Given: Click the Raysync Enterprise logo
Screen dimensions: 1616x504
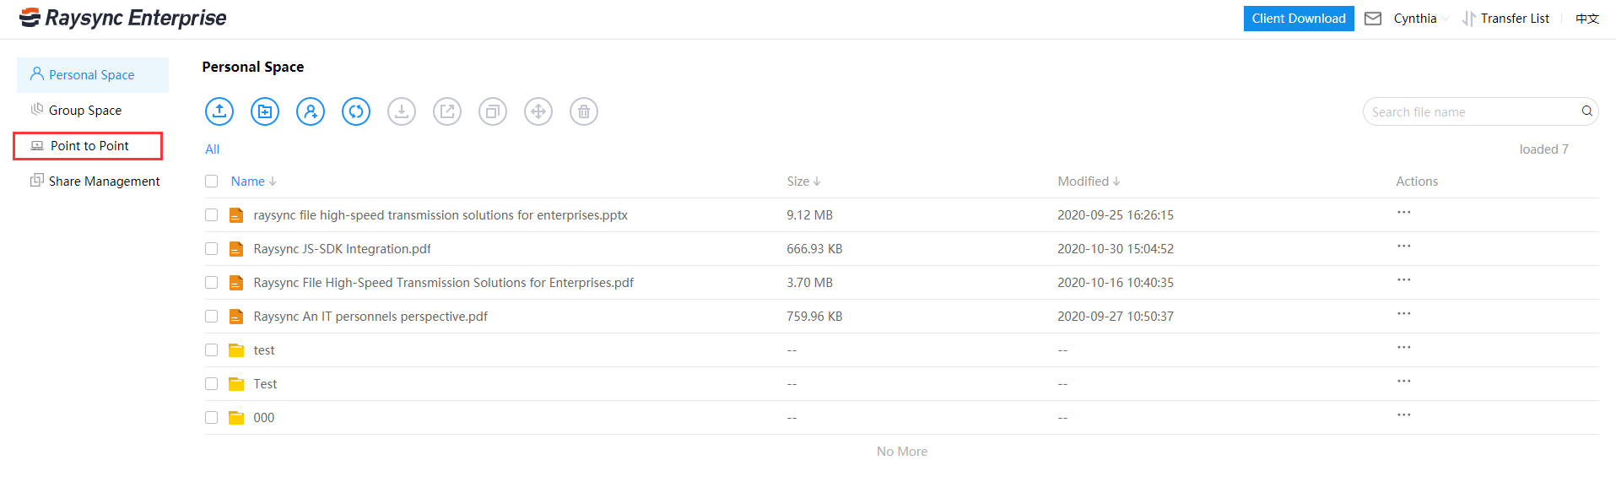Looking at the screenshot, I should (x=123, y=18).
